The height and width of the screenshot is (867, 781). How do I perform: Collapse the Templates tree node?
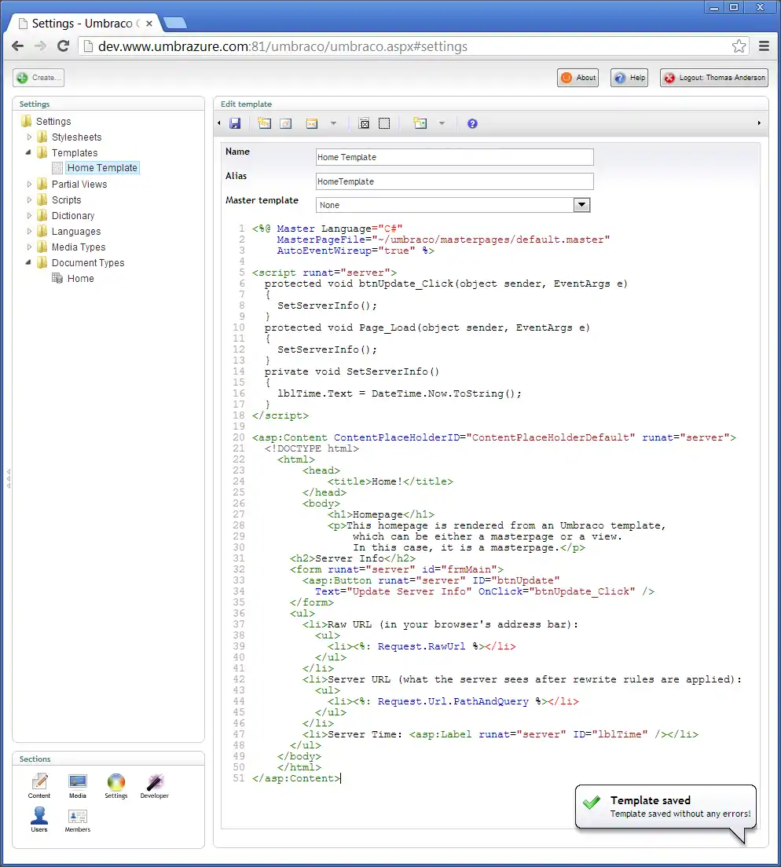[28, 152]
